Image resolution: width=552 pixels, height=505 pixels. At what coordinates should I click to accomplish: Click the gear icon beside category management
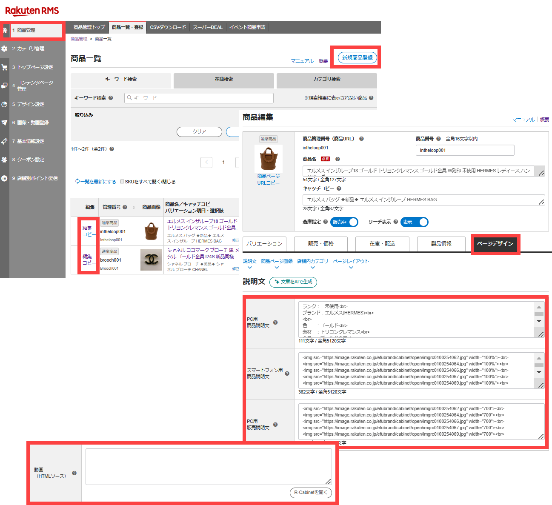5,49
